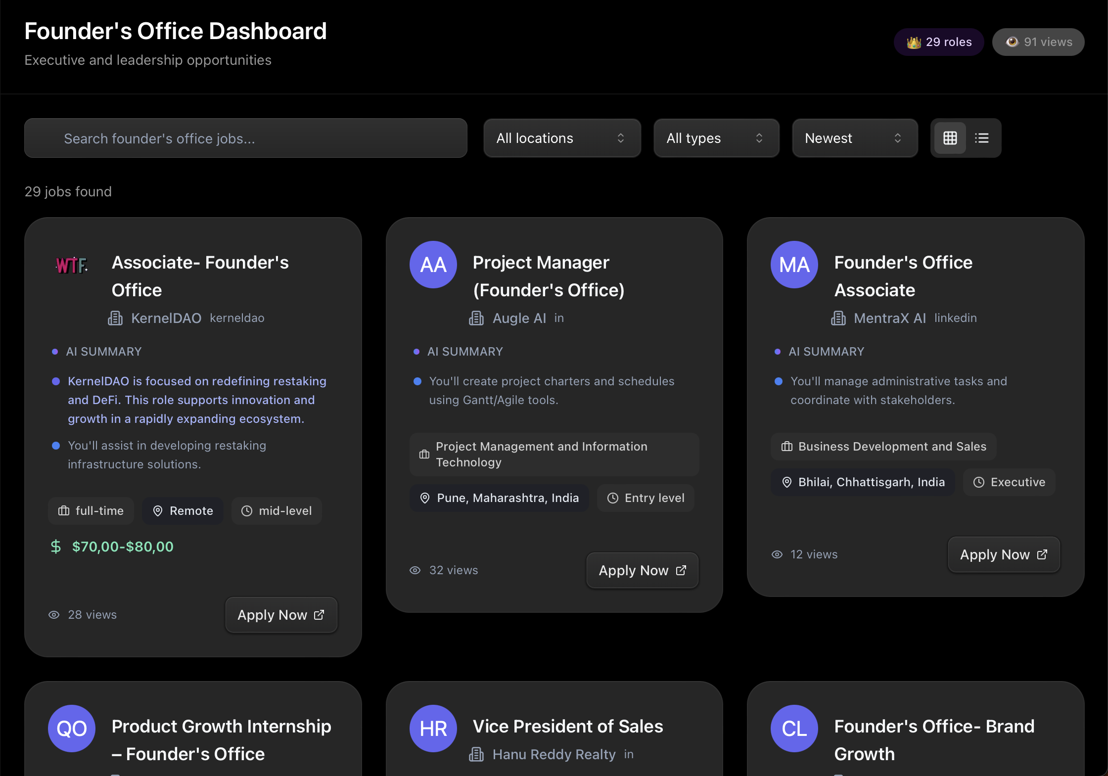Click the Augle AI company name
The height and width of the screenshot is (776, 1108).
point(519,318)
